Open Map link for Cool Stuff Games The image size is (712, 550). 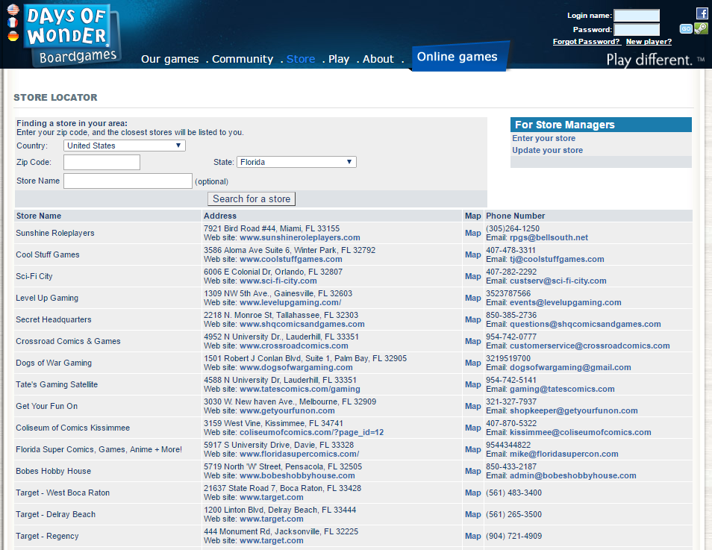(472, 254)
